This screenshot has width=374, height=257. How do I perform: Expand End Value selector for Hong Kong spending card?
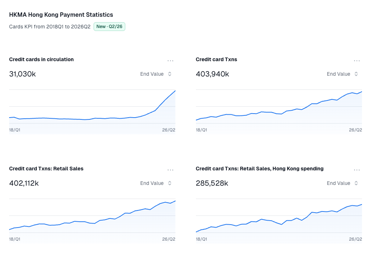(343, 183)
